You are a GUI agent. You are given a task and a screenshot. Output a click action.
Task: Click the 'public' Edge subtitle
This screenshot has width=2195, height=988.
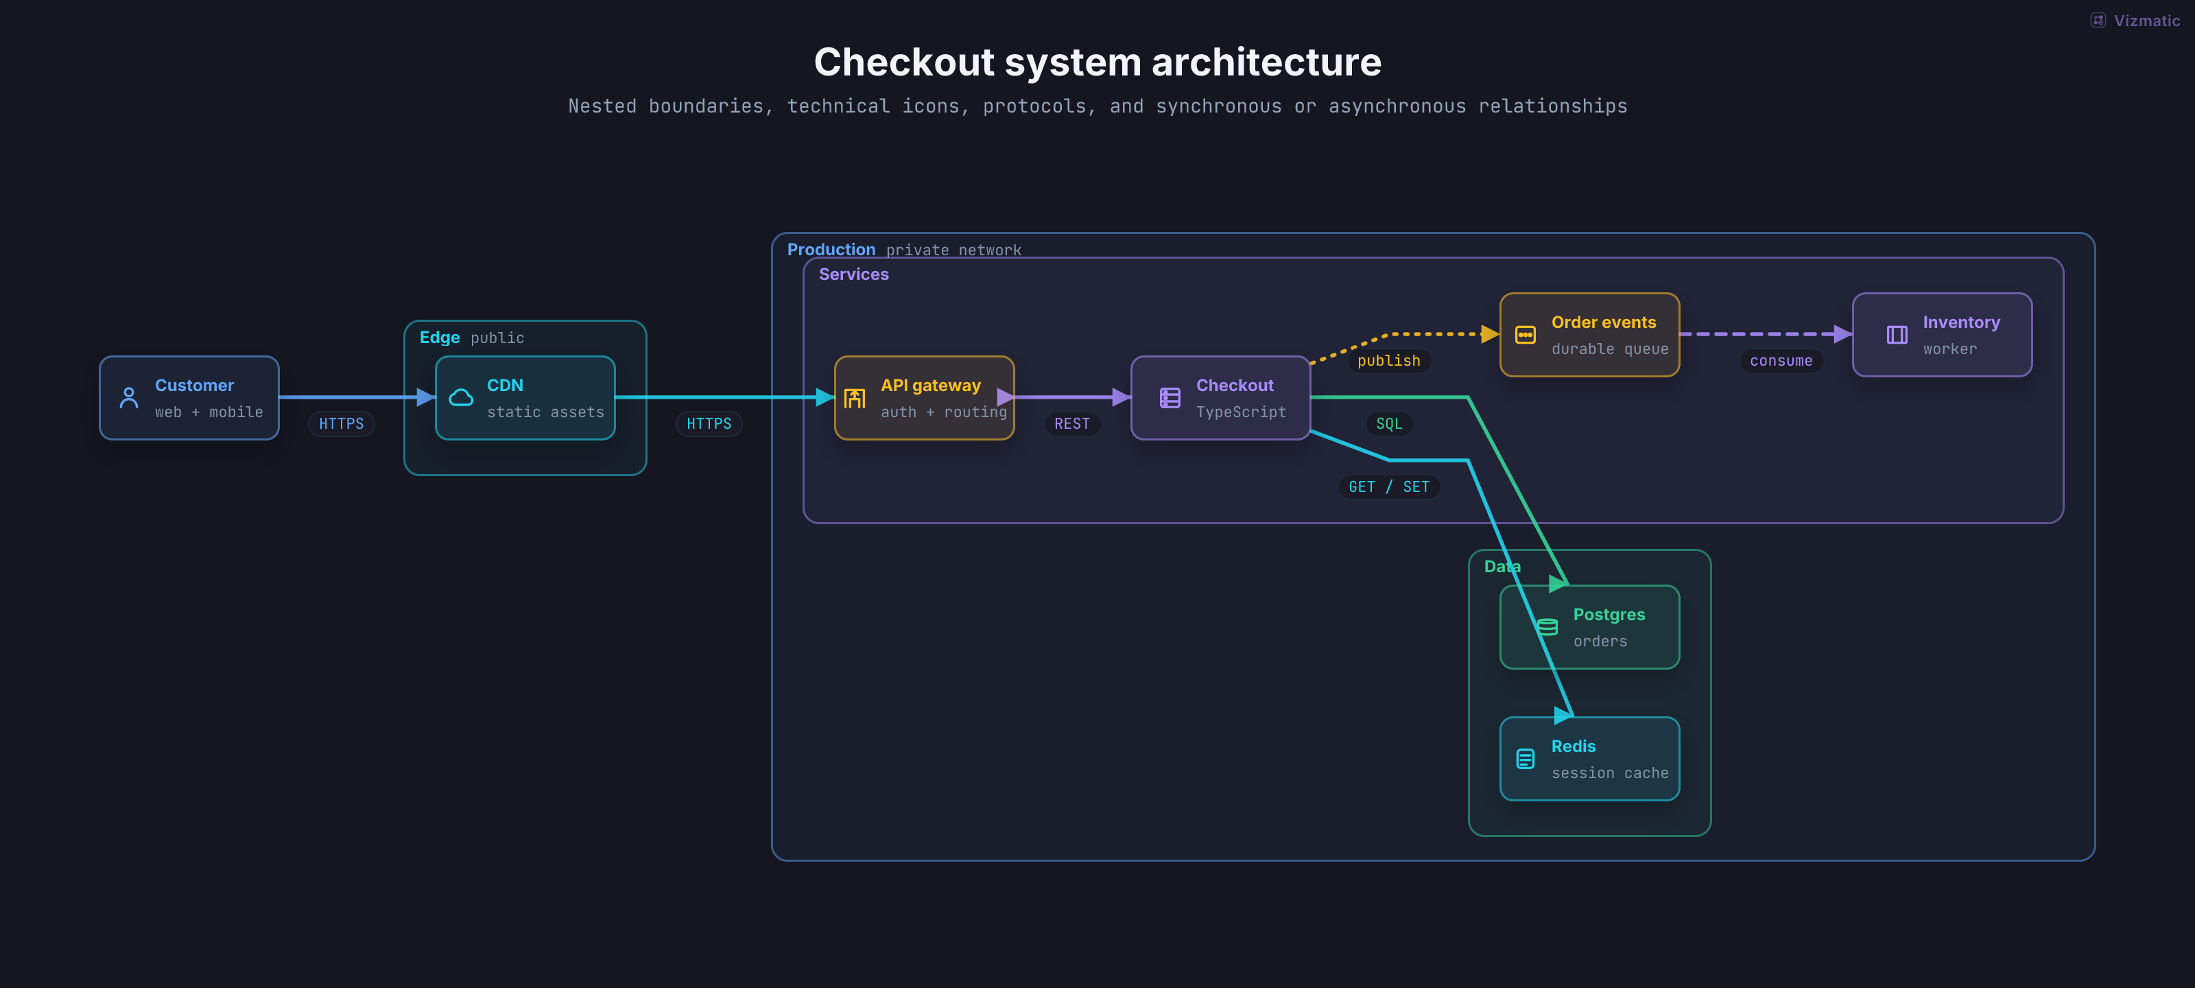[497, 338]
